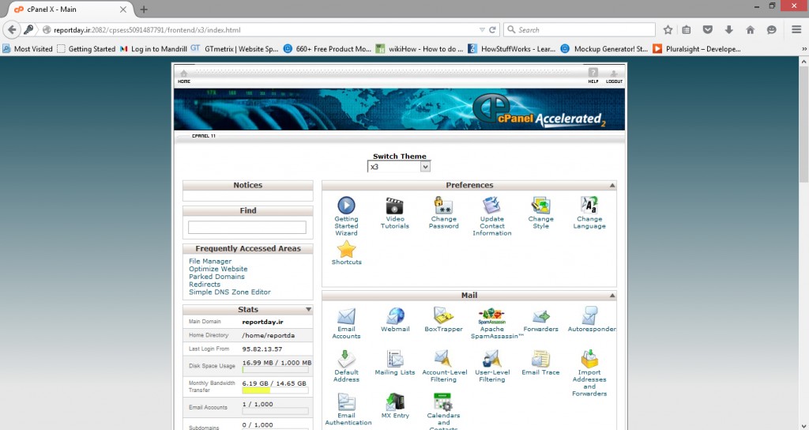Open Email Accounts in Mail section
Image resolution: width=809 pixels, height=430 pixels.
coord(346,316)
